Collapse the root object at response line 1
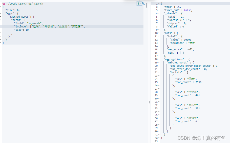 159,4
